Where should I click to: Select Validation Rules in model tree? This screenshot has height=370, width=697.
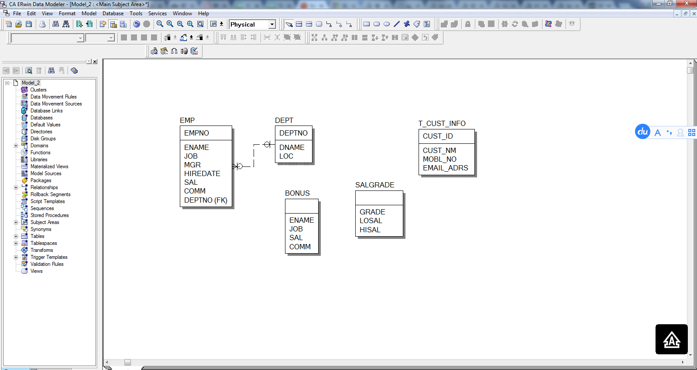[x=47, y=264]
